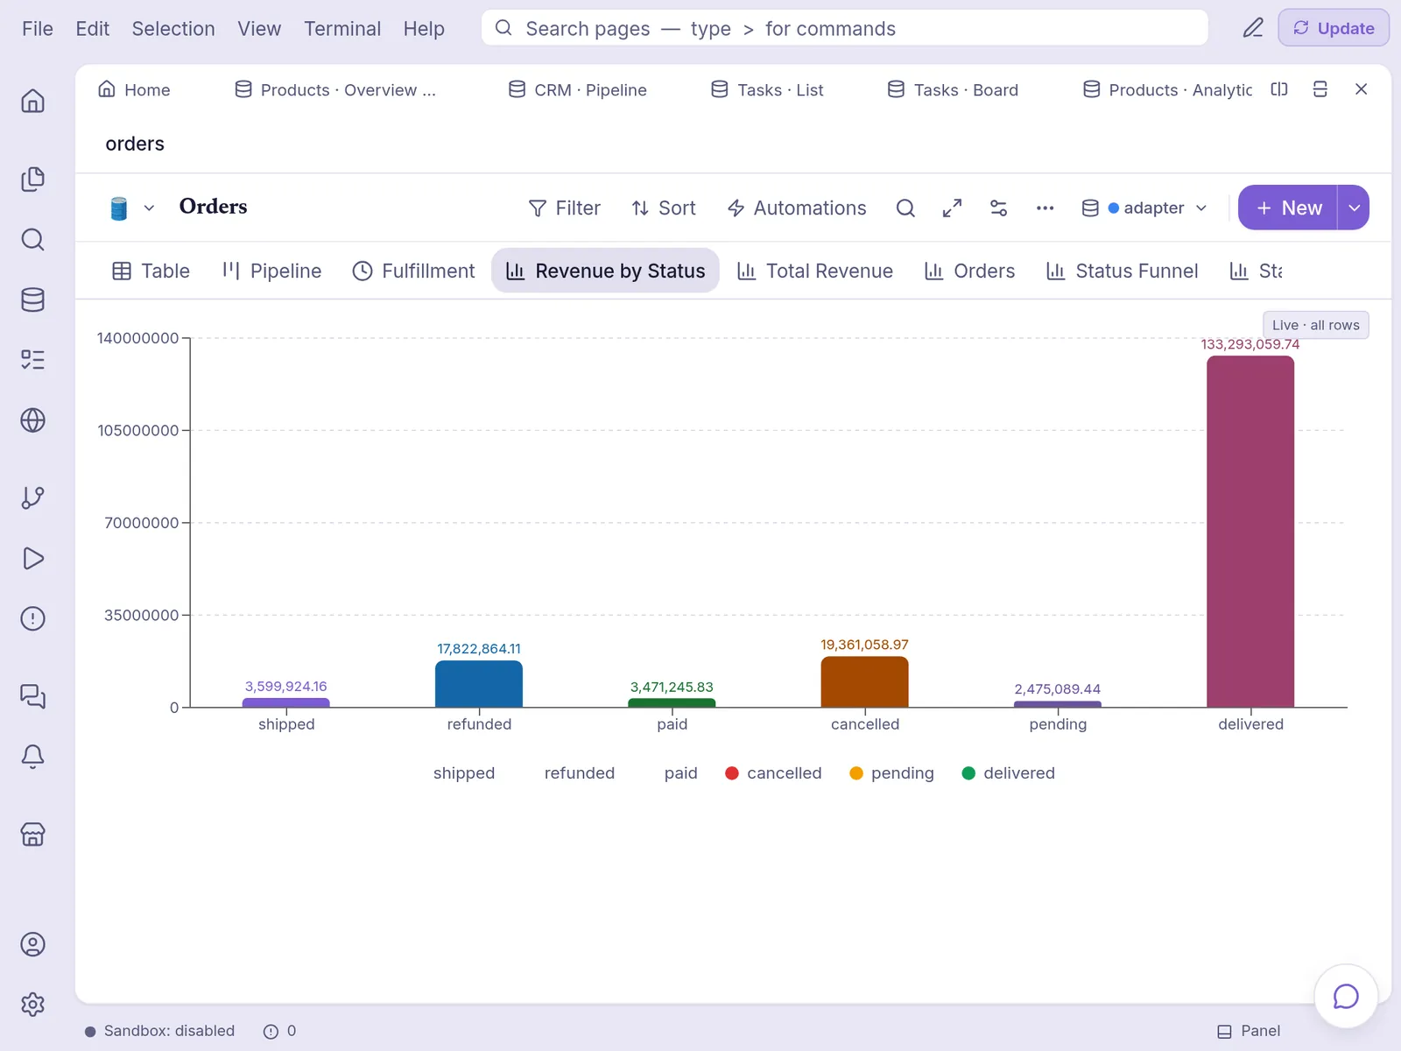
Task: Toggle delivered series in legend
Action: (x=1008, y=773)
